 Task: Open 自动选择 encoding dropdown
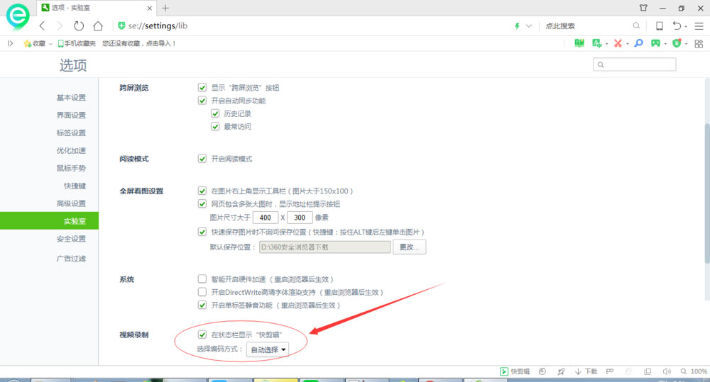268,349
